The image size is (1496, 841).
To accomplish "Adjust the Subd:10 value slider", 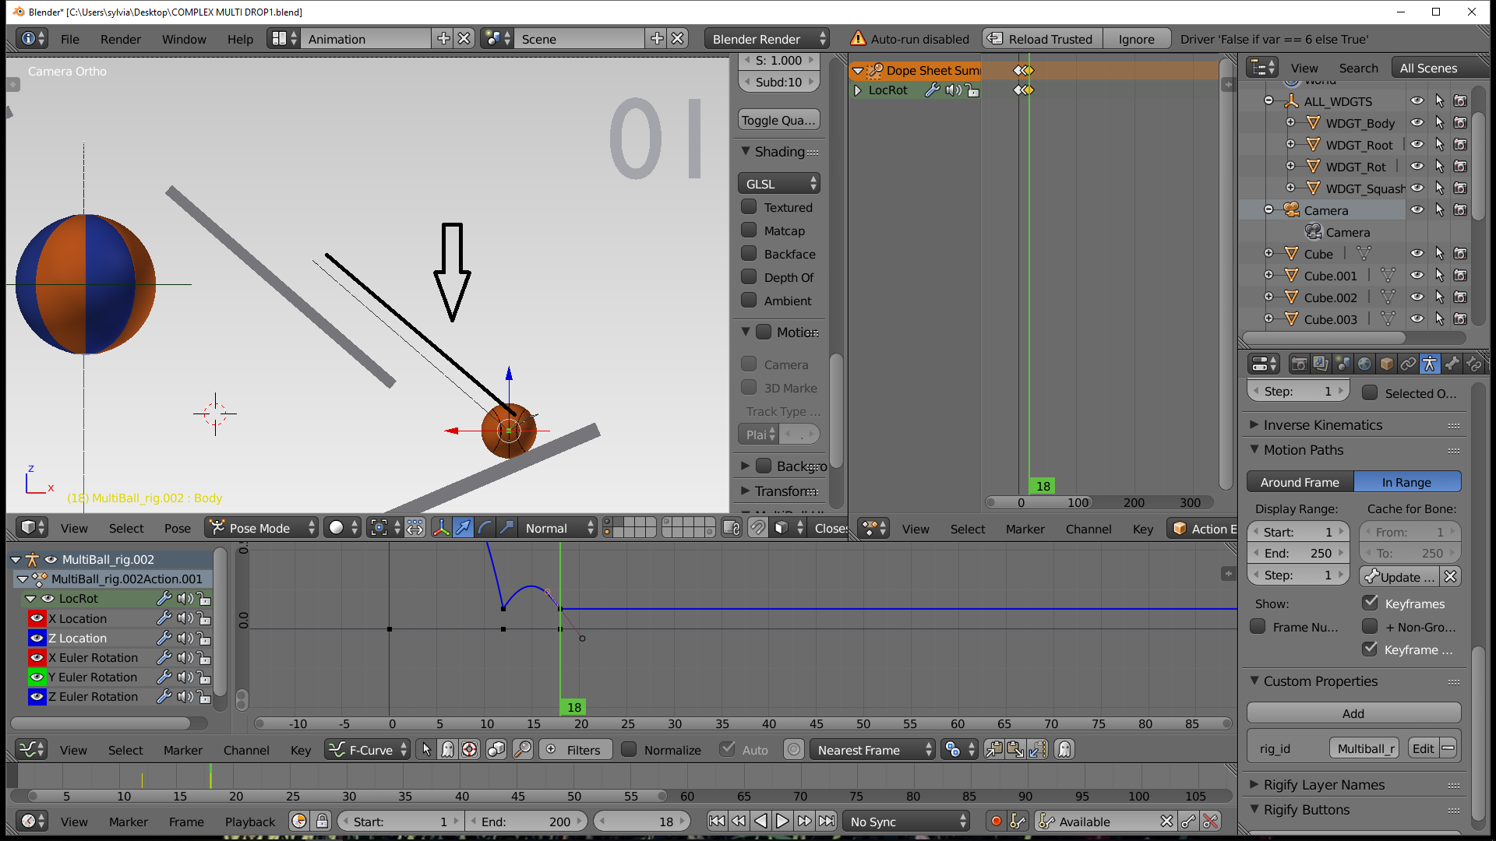I will 778,82.
